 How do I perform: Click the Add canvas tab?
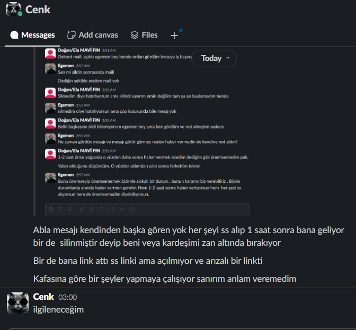(x=92, y=35)
